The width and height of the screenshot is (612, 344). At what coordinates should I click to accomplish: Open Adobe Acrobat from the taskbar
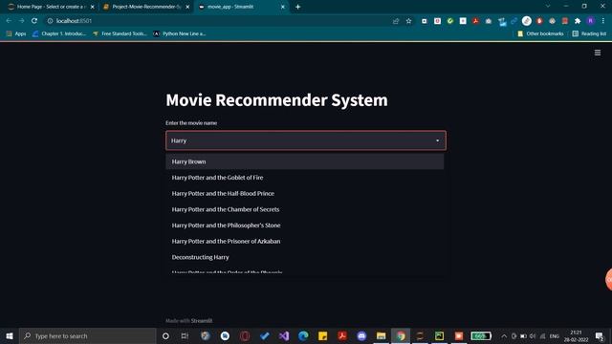tap(342, 335)
